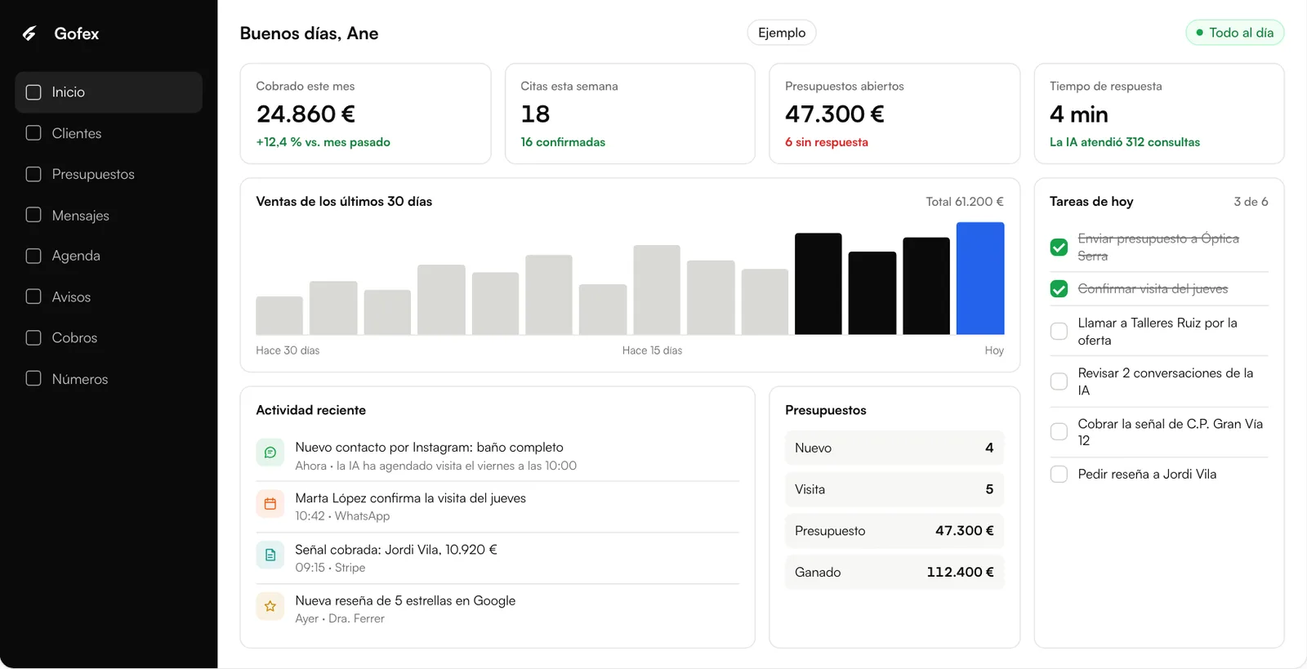Open Mensajes from the sidebar

click(x=81, y=216)
